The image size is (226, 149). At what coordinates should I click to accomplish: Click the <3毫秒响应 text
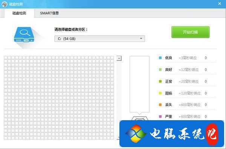[188, 58]
